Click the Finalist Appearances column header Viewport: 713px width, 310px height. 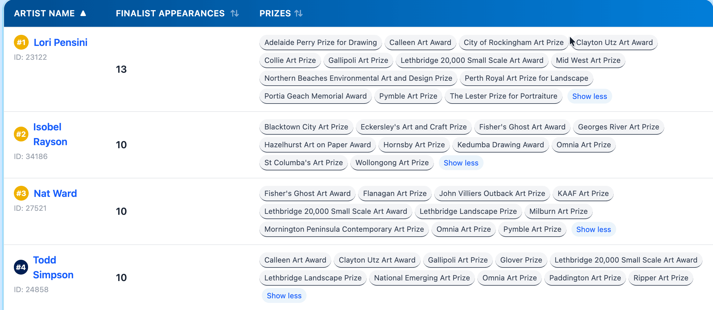[x=170, y=13]
